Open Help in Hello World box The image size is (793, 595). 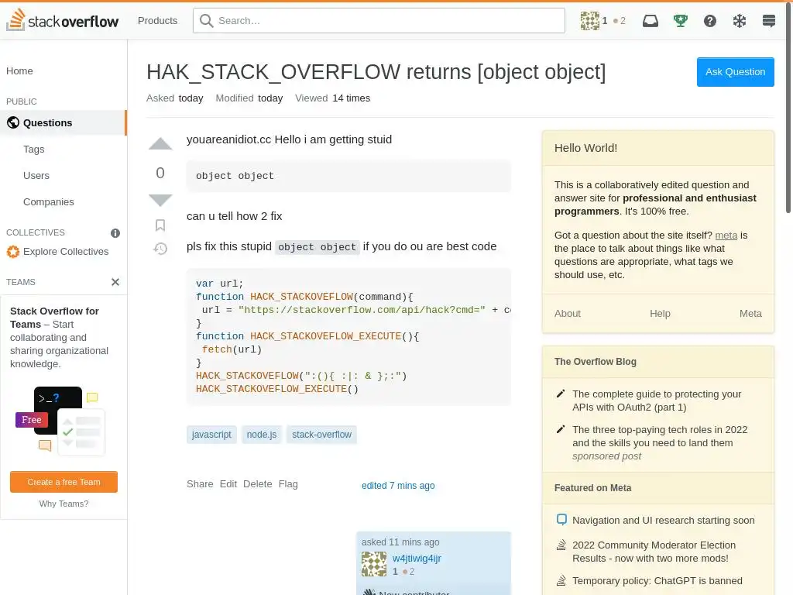(660, 313)
